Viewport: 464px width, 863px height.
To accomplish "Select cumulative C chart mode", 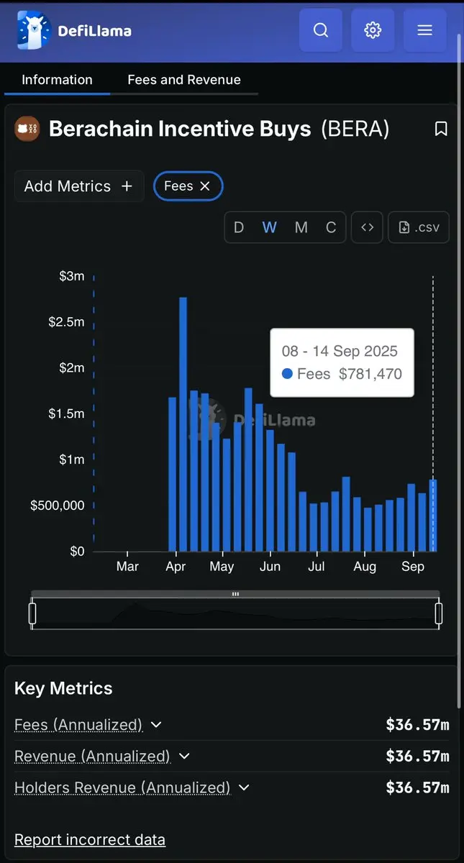I will [331, 227].
